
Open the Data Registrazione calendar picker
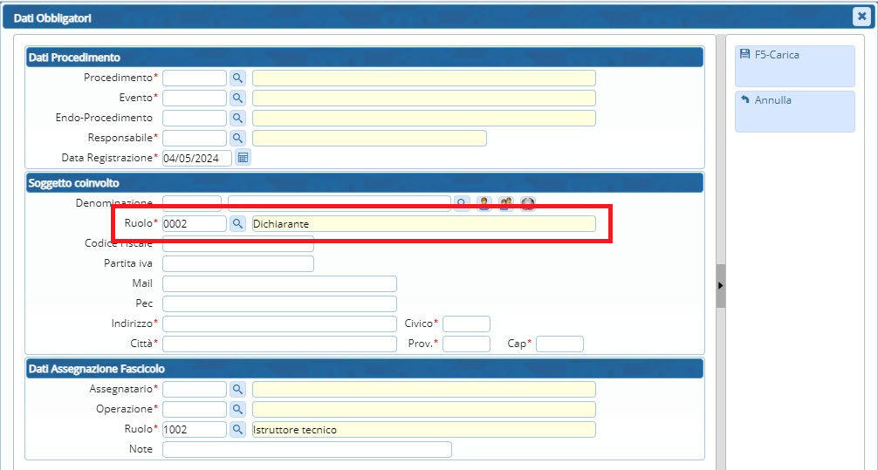click(244, 158)
